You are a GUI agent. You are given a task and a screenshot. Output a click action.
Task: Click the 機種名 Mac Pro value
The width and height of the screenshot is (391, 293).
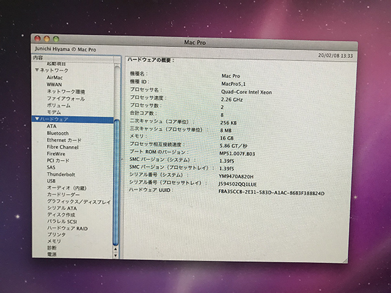point(231,76)
